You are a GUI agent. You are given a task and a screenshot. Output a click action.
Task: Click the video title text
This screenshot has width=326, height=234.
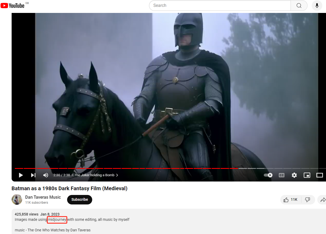(x=69, y=188)
